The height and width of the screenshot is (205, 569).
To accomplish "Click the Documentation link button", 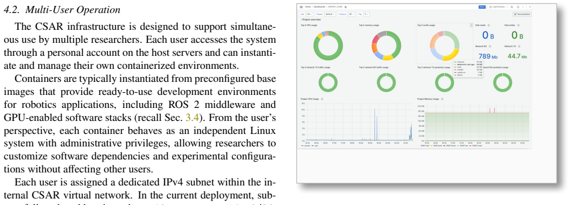I will pos(522,14).
